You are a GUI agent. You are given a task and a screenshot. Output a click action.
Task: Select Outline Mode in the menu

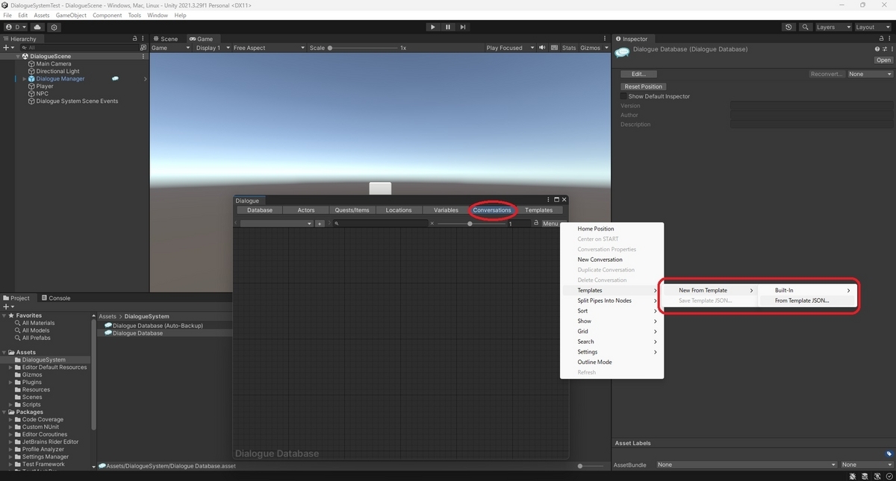click(x=594, y=362)
